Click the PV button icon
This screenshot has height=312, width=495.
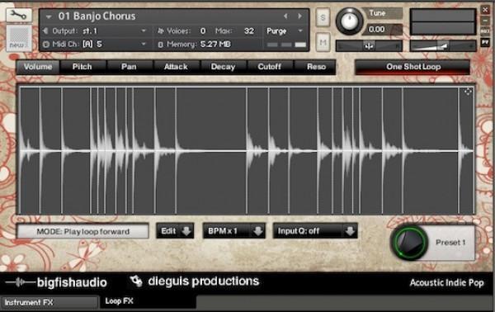pyautogui.click(x=485, y=42)
